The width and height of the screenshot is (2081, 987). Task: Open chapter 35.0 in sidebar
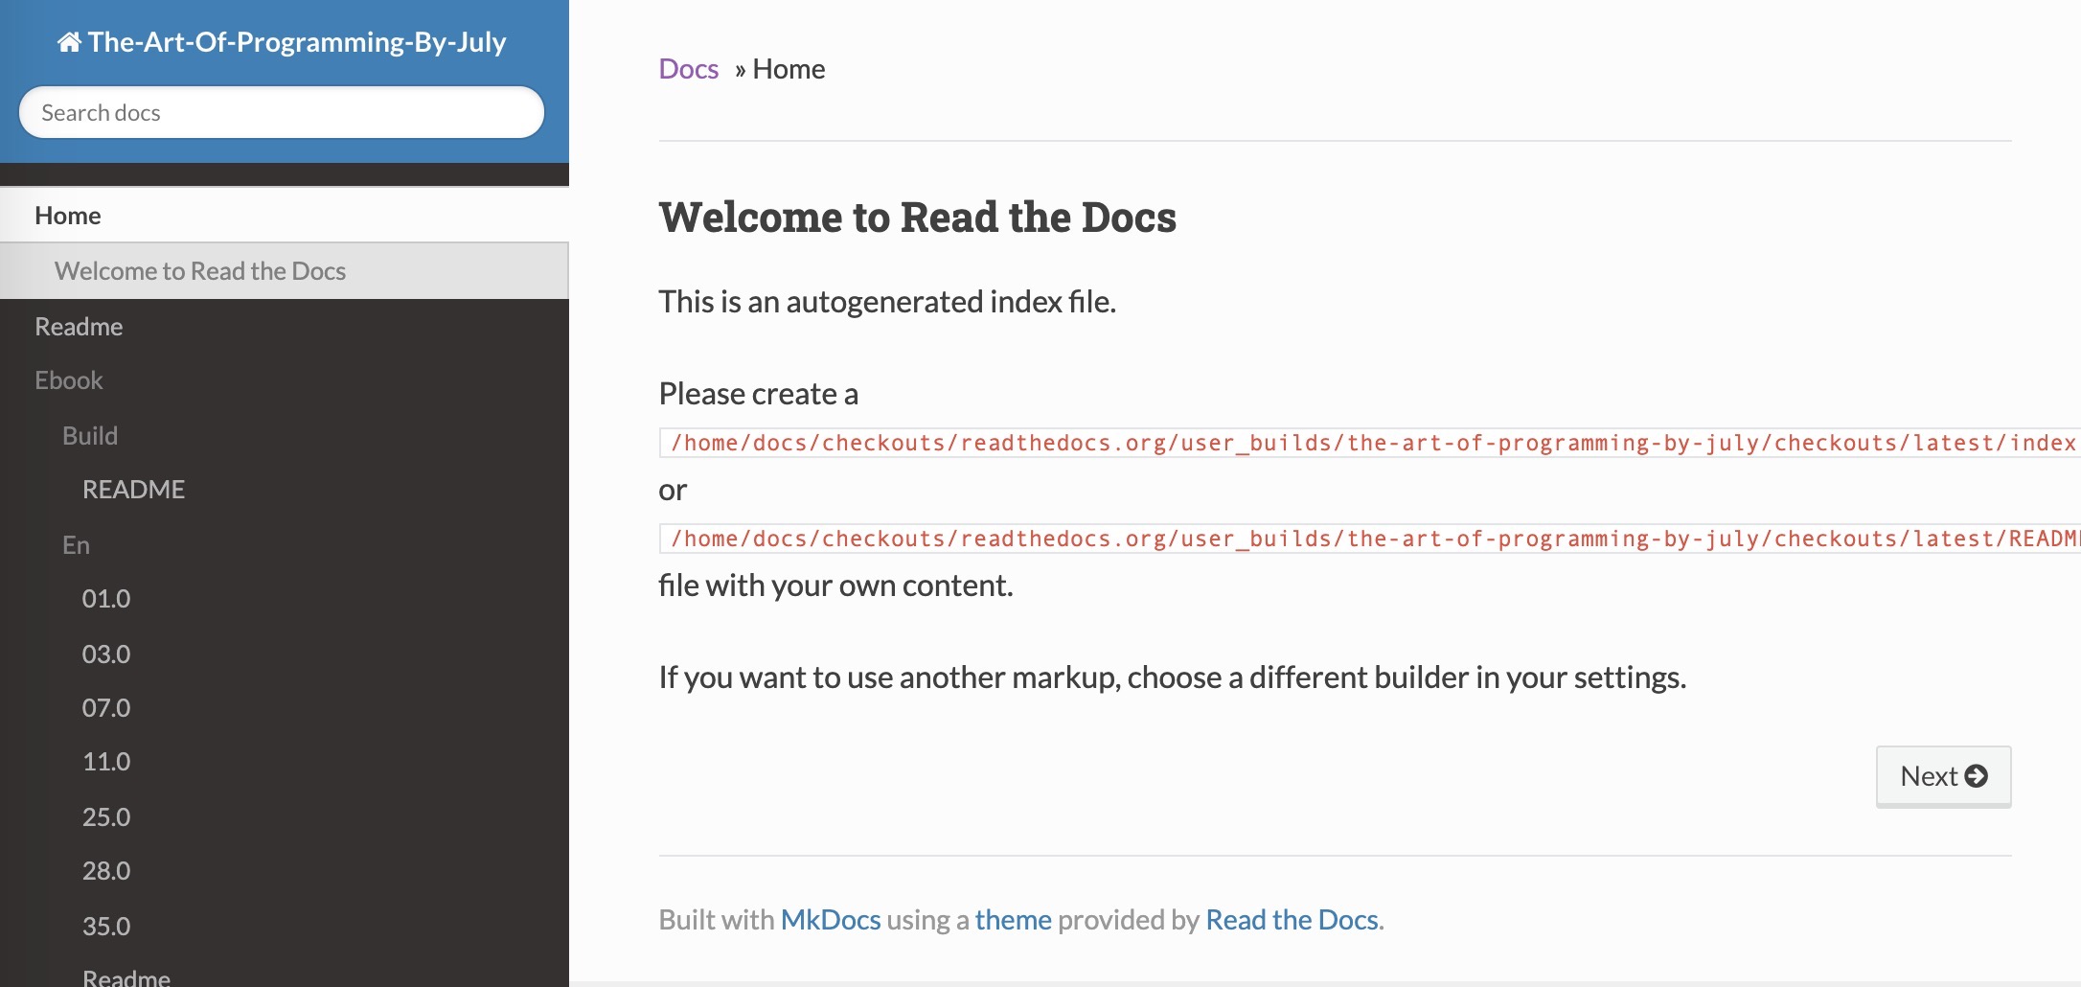click(x=106, y=927)
